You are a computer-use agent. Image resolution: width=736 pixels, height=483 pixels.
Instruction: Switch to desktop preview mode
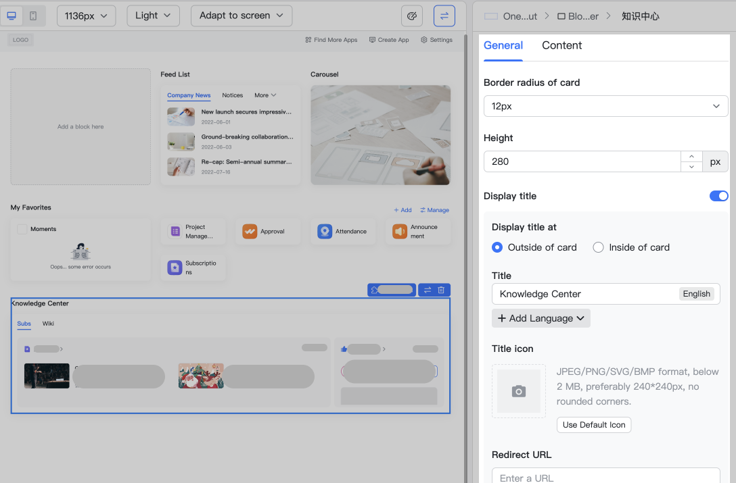[x=11, y=16]
